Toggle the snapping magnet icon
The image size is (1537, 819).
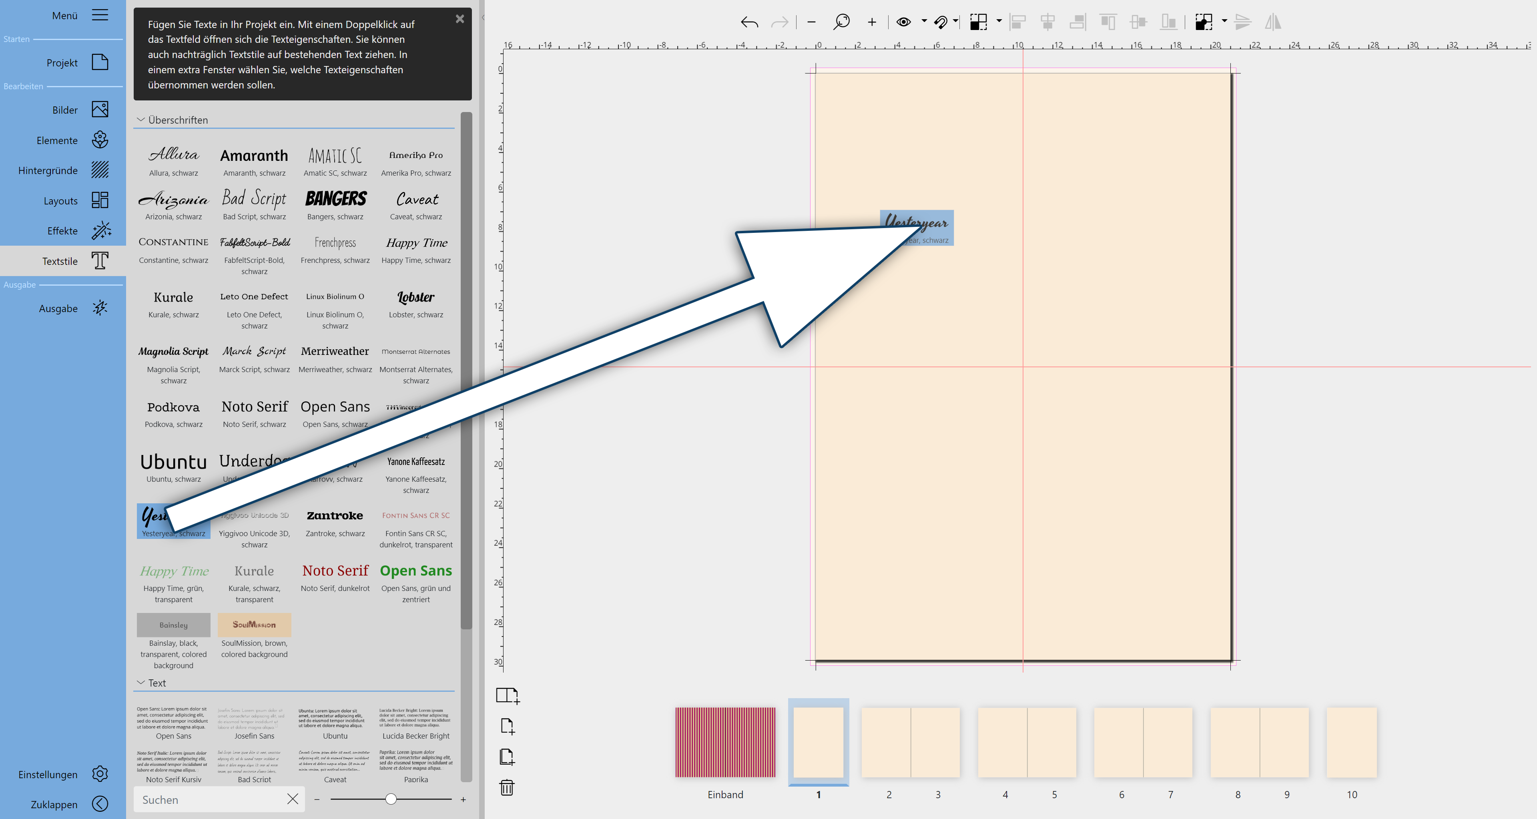(x=941, y=22)
